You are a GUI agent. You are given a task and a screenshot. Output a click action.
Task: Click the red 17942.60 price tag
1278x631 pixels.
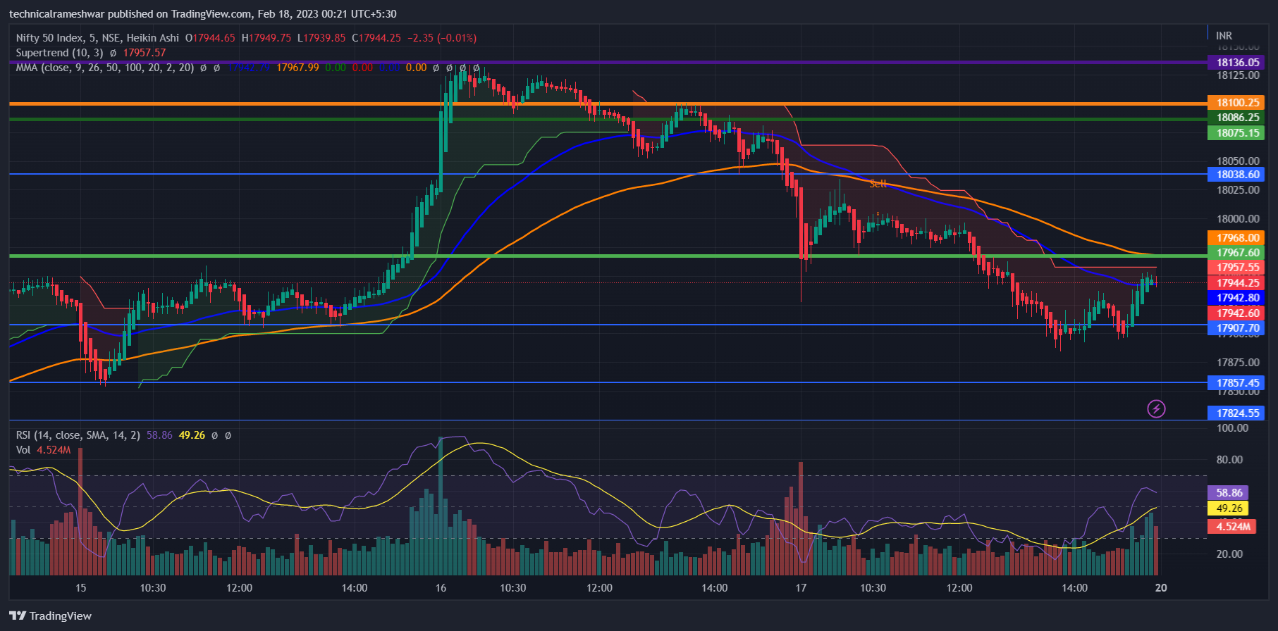tap(1235, 313)
